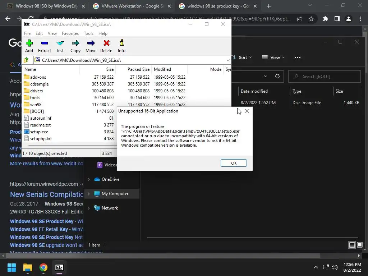Click the Add icon in 7-Zip toolbar
368x276 pixels.
pyautogui.click(x=29, y=43)
